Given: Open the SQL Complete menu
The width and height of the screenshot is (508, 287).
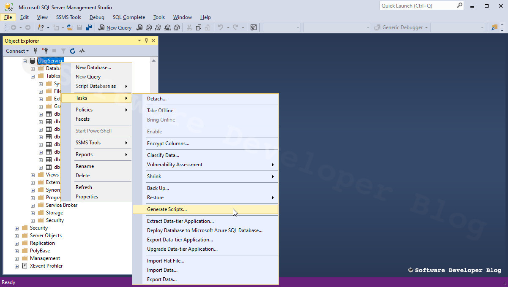Looking at the screenshot, I should 129,17.
